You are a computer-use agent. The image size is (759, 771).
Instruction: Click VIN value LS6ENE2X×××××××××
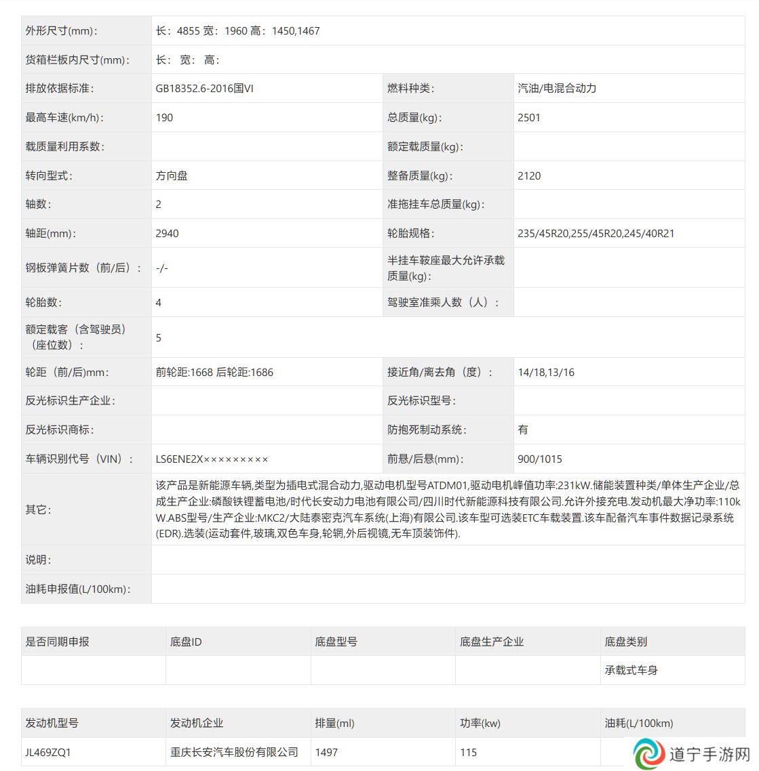coord(212,459)
